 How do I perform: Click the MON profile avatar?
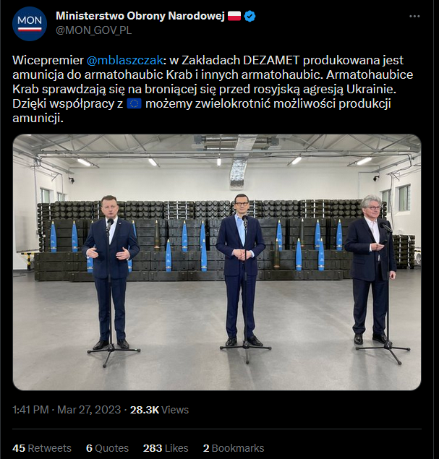30,22
